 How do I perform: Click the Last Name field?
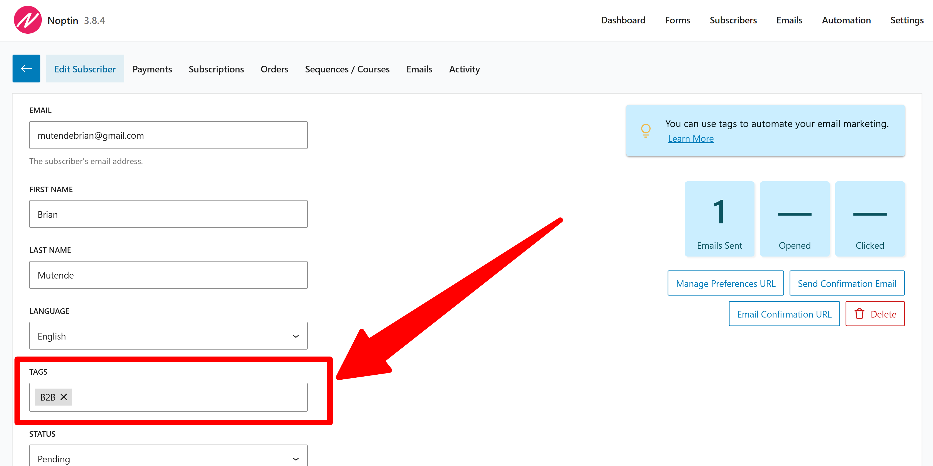pyautogui.click(x=168, y=275)
